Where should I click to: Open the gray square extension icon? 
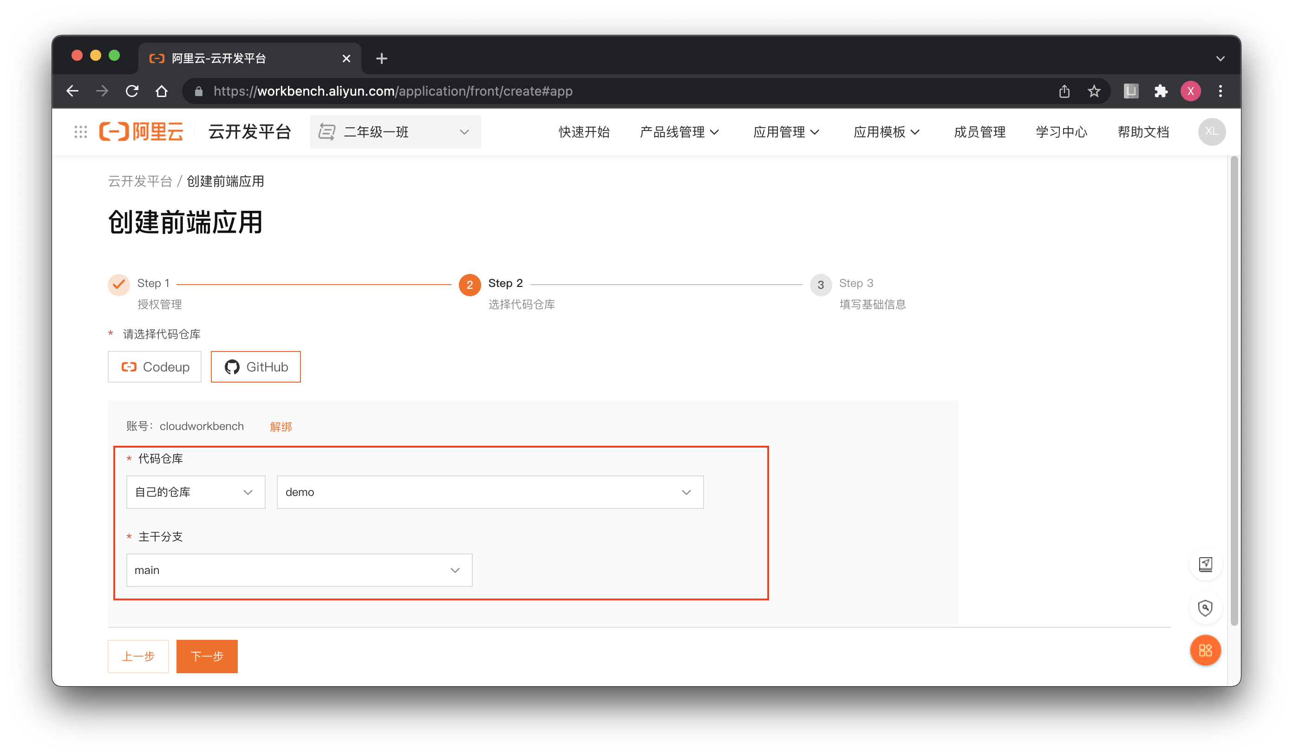(x=1131, y=91)
